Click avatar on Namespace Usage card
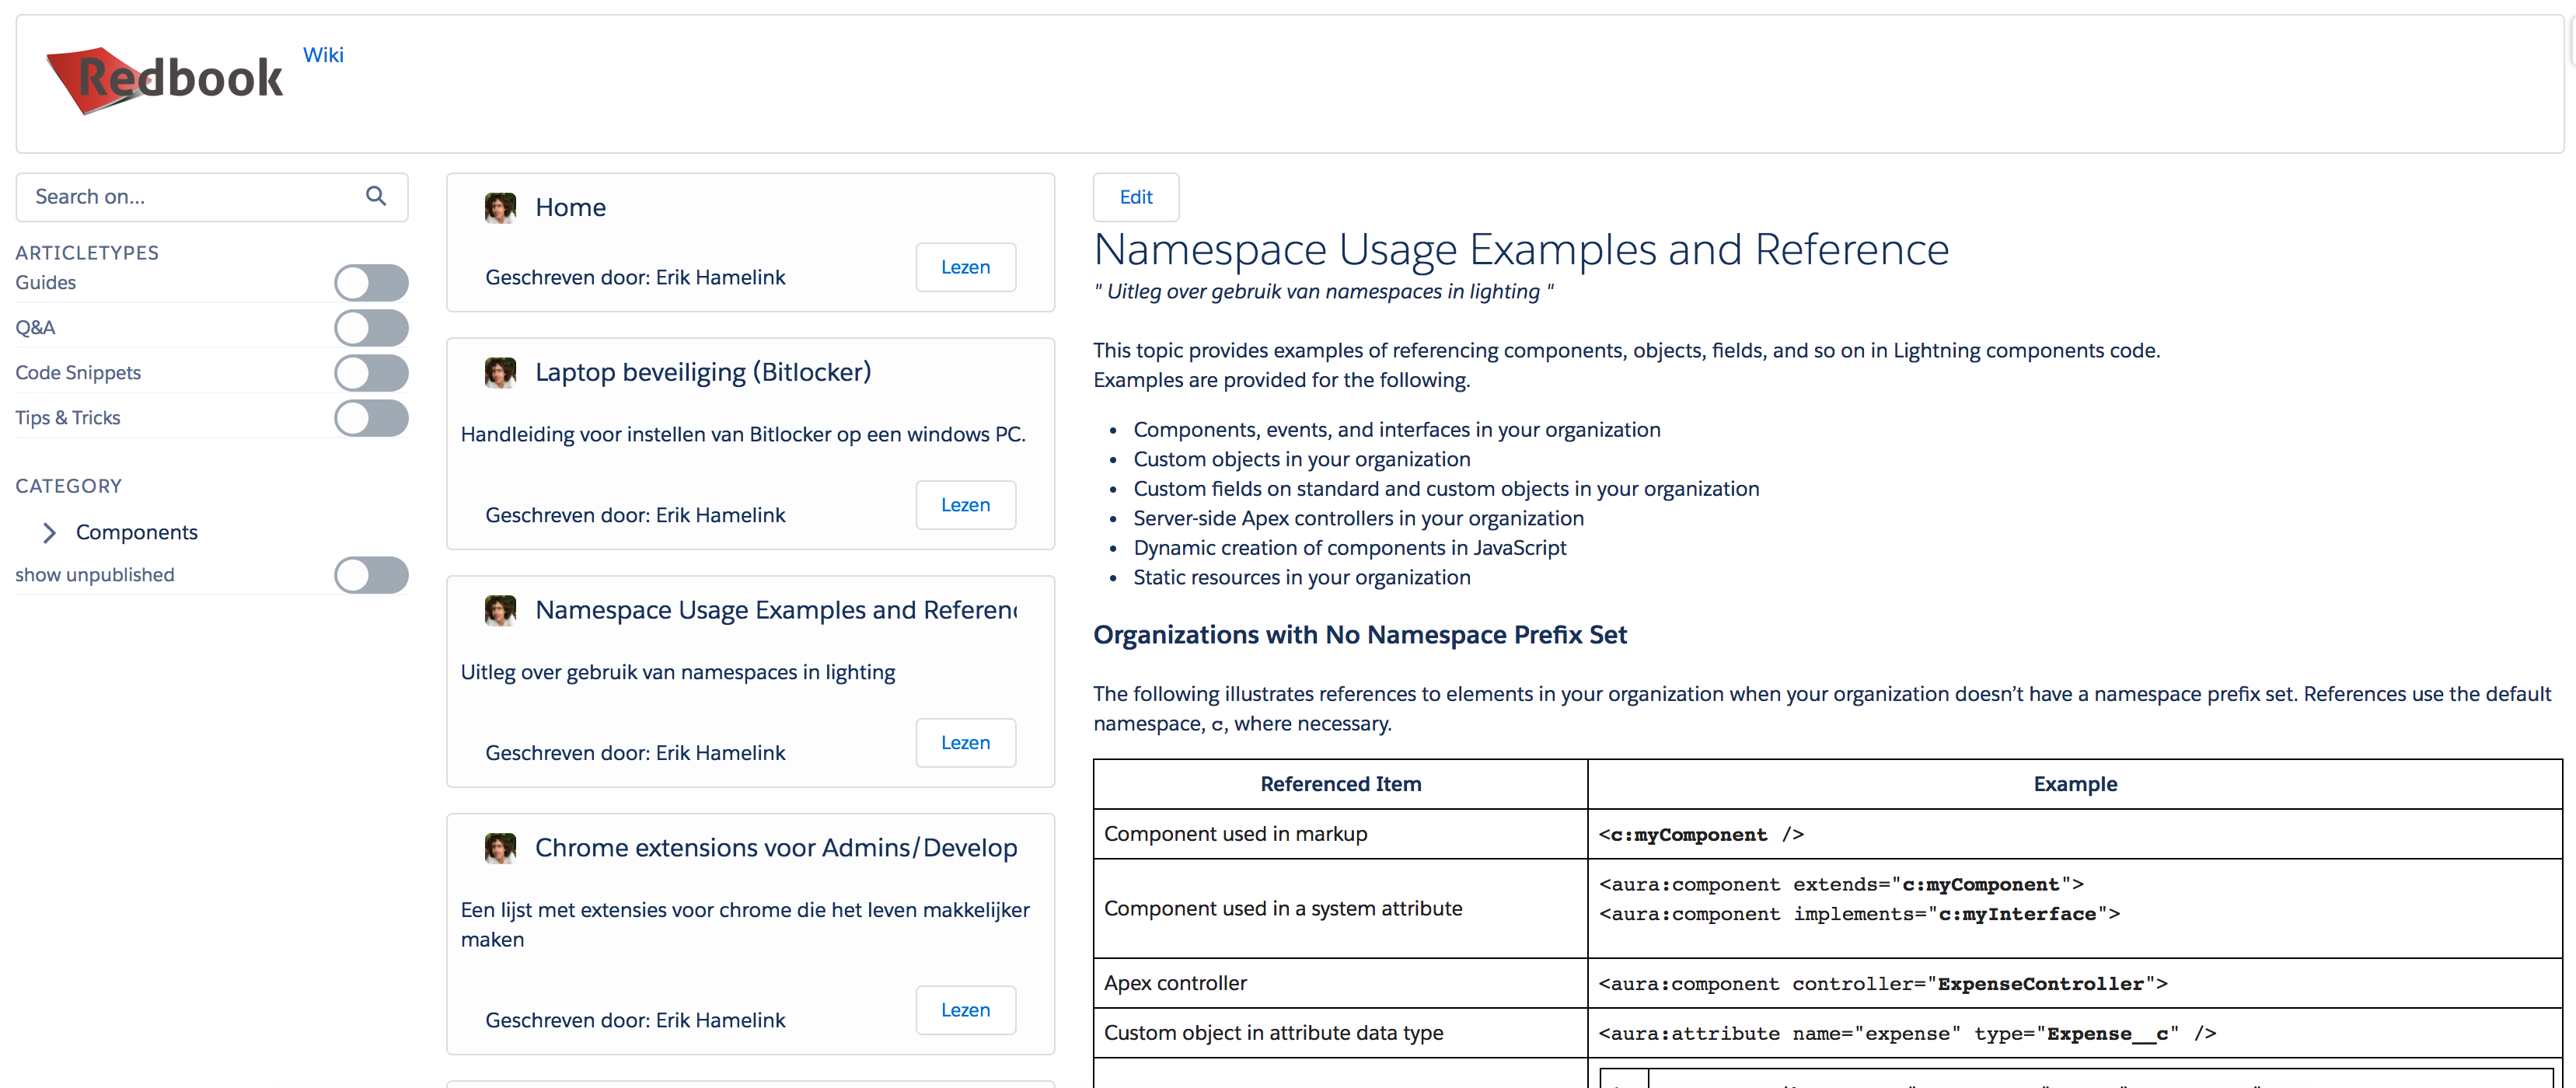This screenshot has width=2576, height=1088. 500,610
